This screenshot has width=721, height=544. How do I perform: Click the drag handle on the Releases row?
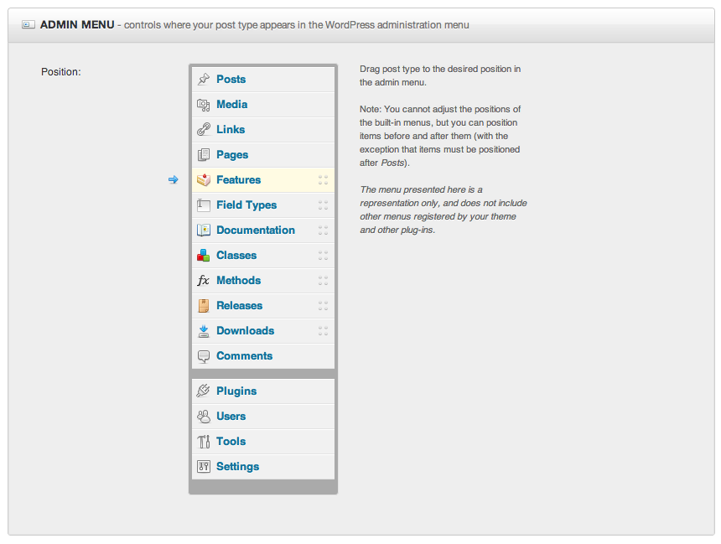click(x=323, y=305)
